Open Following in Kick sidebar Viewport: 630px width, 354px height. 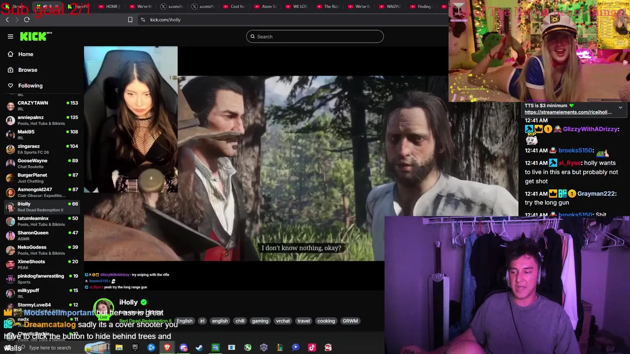coord(31,86)
